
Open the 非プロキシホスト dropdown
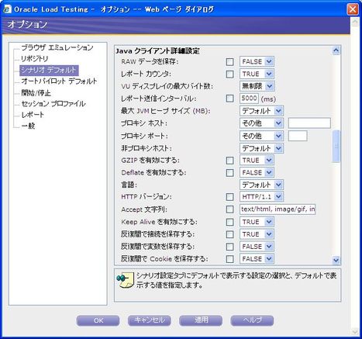tap(261, 148)
